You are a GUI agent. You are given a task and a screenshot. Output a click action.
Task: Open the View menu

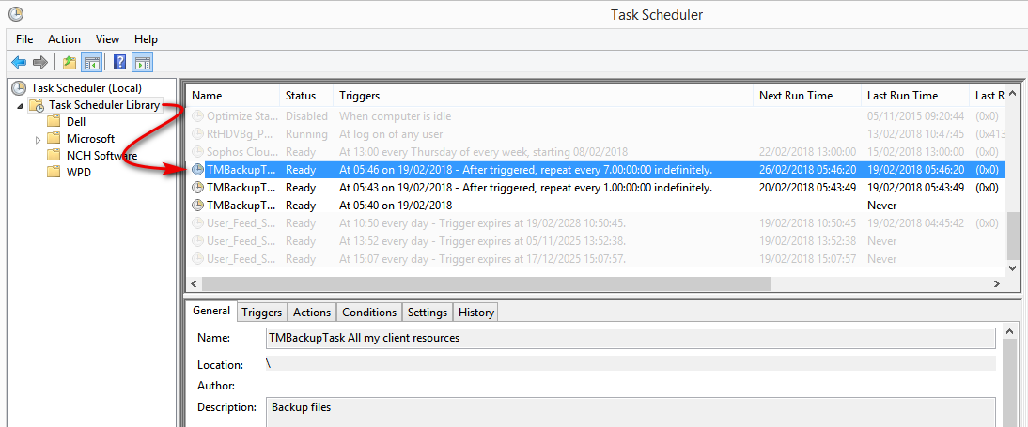(x=107, y=39)
